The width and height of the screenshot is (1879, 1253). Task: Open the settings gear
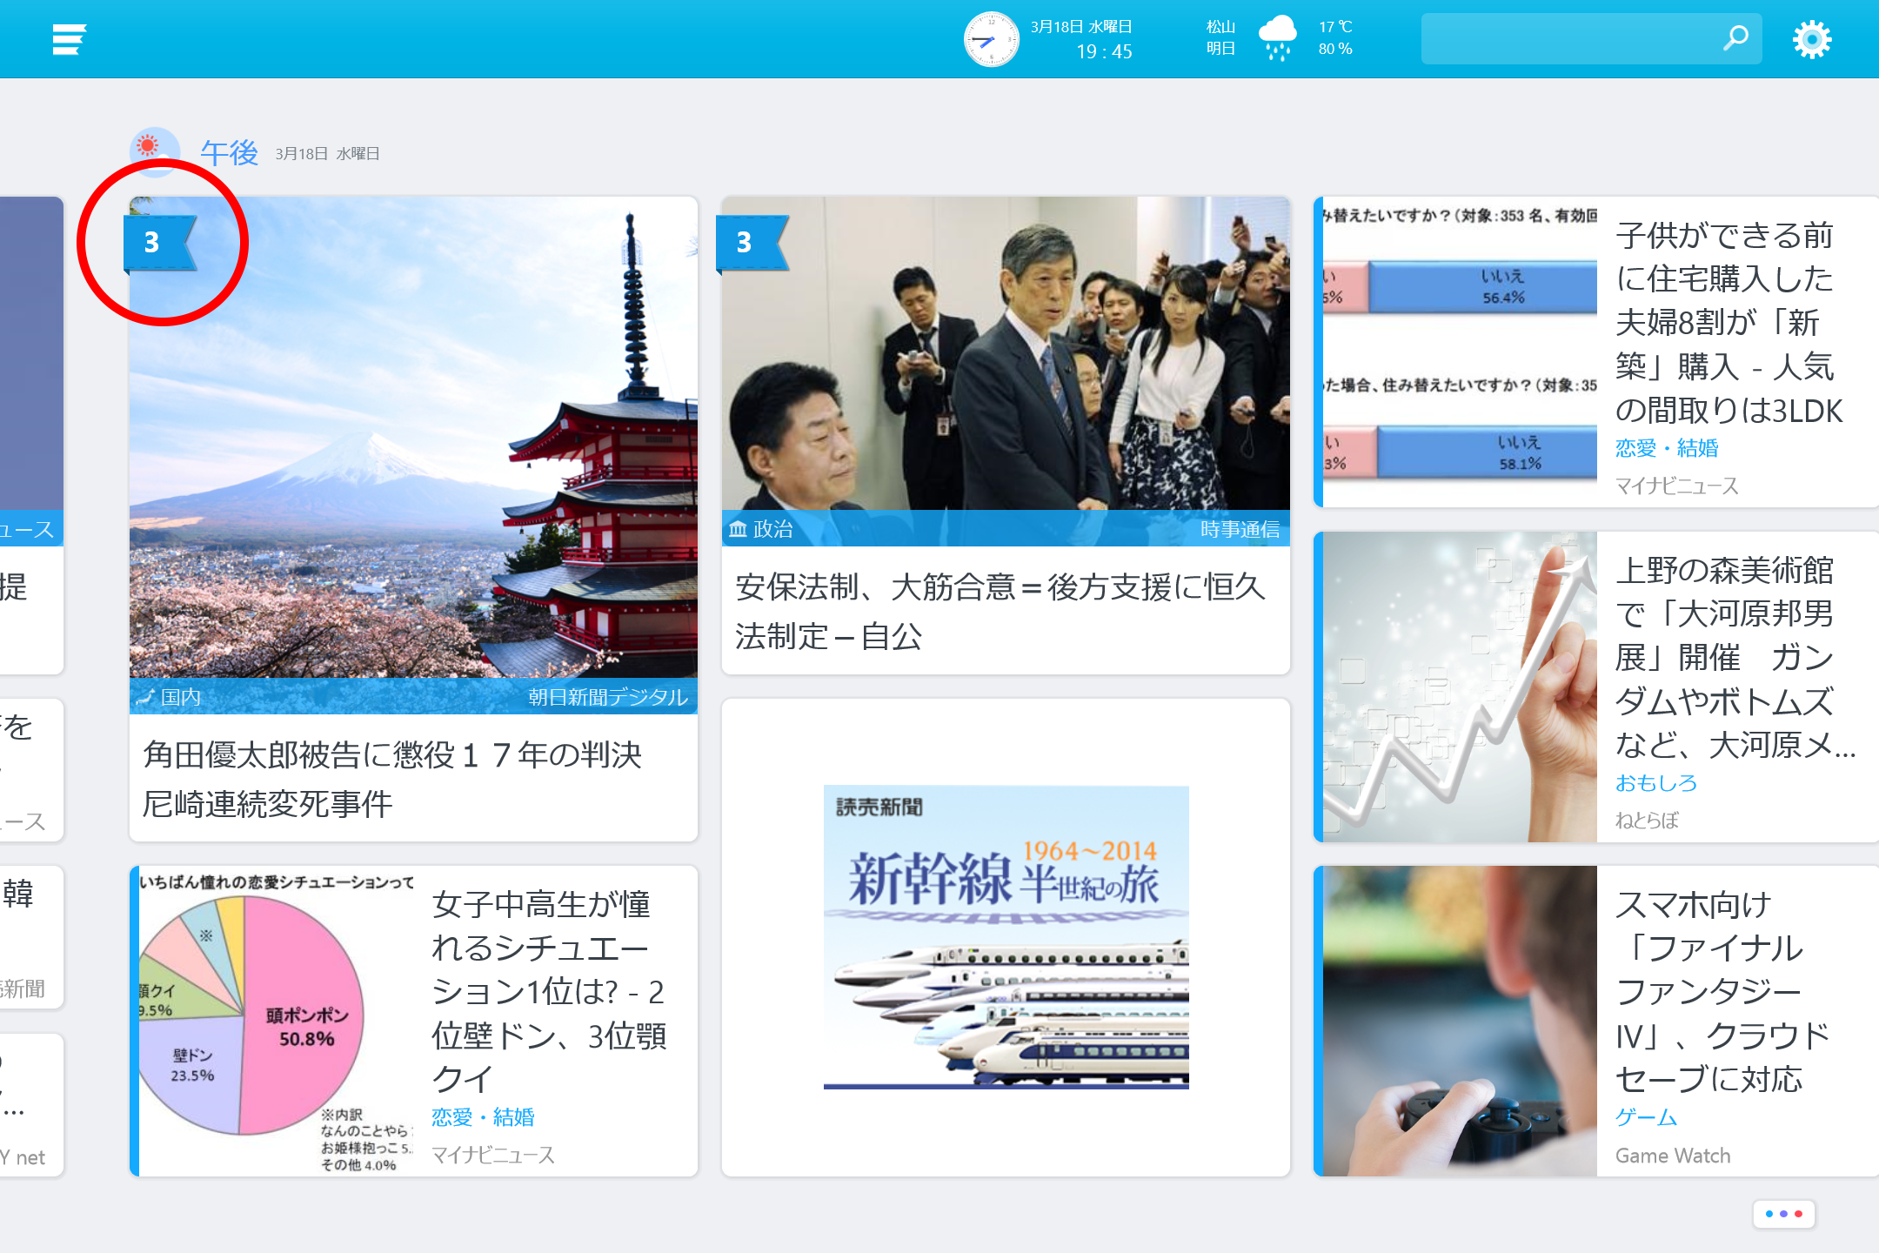[1812, 38]
